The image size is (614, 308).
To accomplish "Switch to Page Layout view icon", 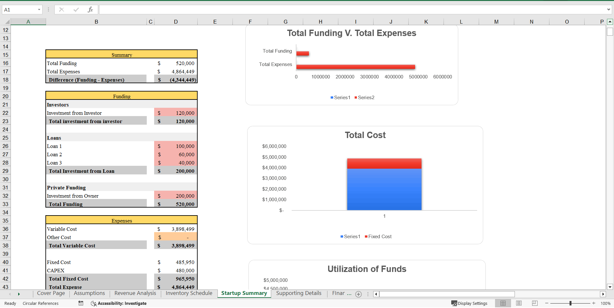I will (519, 303).
